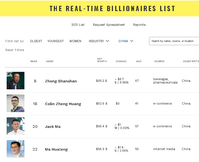Sort by Change column header
This screenshot has height=162, width=199.
click(x=121, y=61)
